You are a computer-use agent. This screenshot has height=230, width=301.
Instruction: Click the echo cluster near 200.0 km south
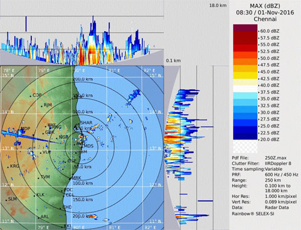pos(92,216)
